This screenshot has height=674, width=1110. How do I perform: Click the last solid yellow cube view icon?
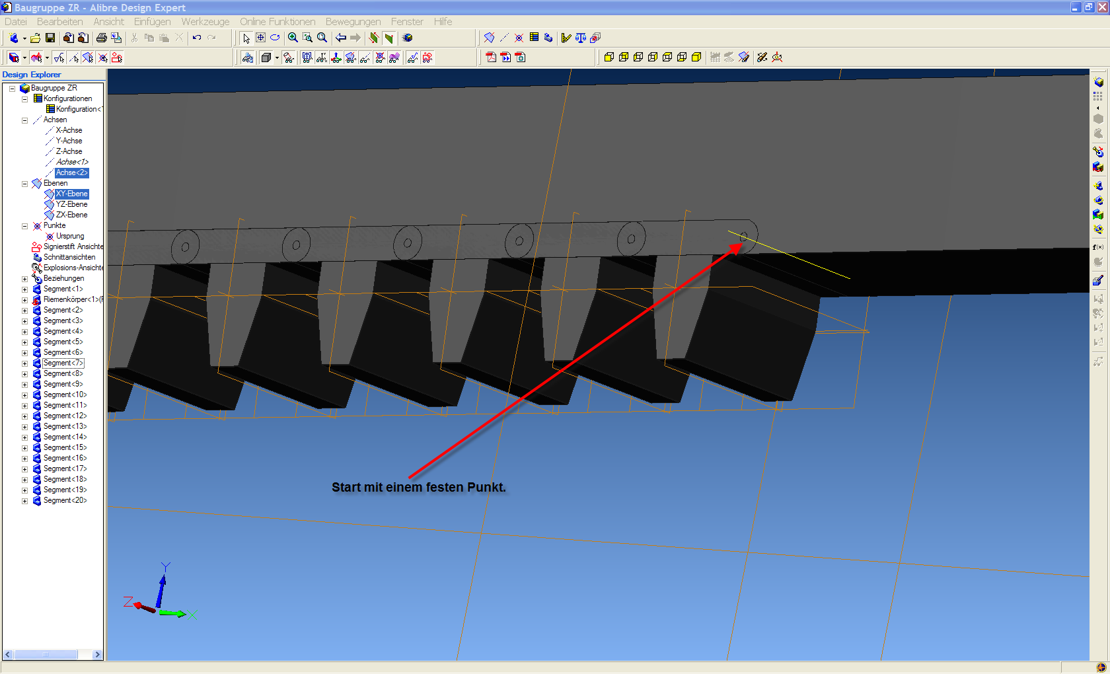[696, 57]
